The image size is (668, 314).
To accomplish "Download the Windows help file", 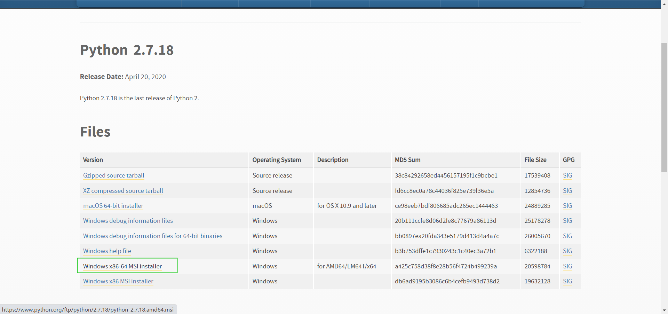I will coord(107,251).
